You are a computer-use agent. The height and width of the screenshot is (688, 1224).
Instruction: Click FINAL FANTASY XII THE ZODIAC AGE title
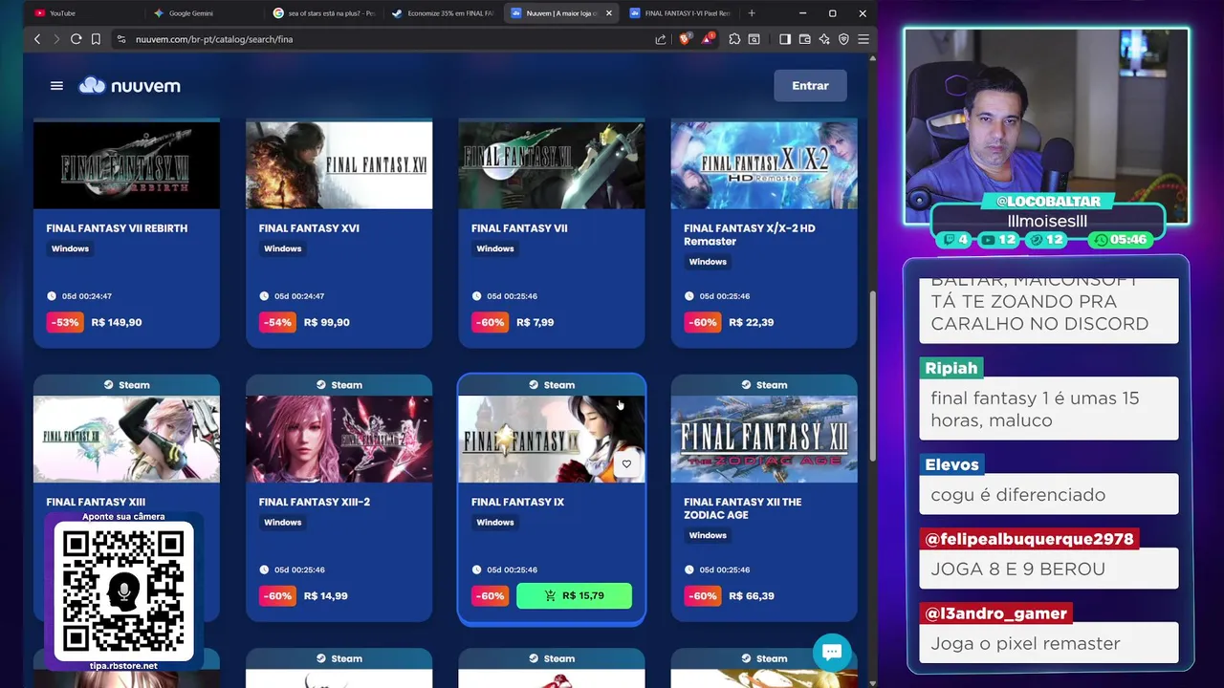[743, 508]
